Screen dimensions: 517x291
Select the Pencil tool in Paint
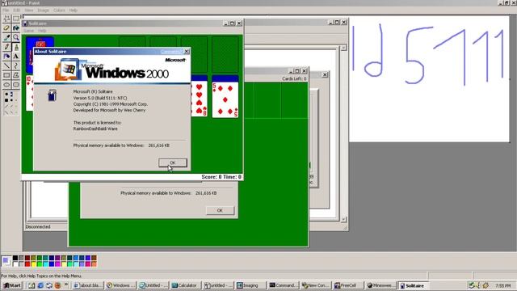click(6, 47)
